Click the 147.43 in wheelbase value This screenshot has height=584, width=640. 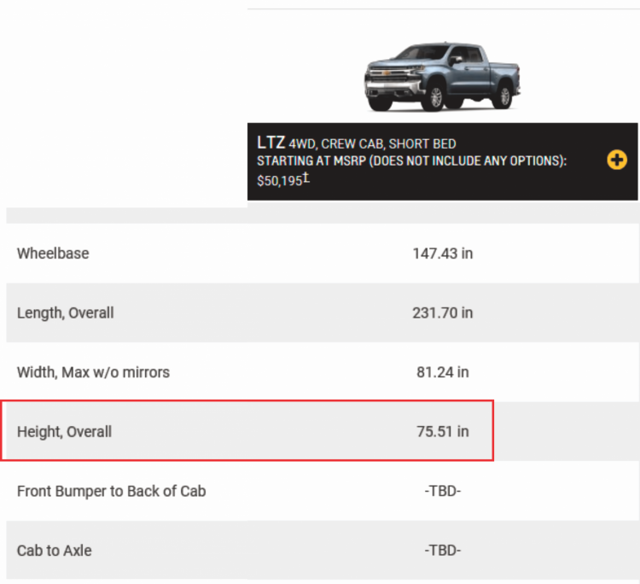click(442, 254)
